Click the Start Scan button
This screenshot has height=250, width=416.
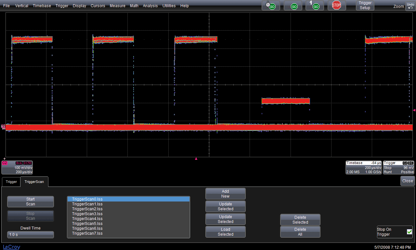pyautogui.click(x=31, y=201)
